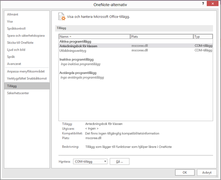Click the Avbryt button
This screenshot has width=221, height=180.
[x=207, y=172]
